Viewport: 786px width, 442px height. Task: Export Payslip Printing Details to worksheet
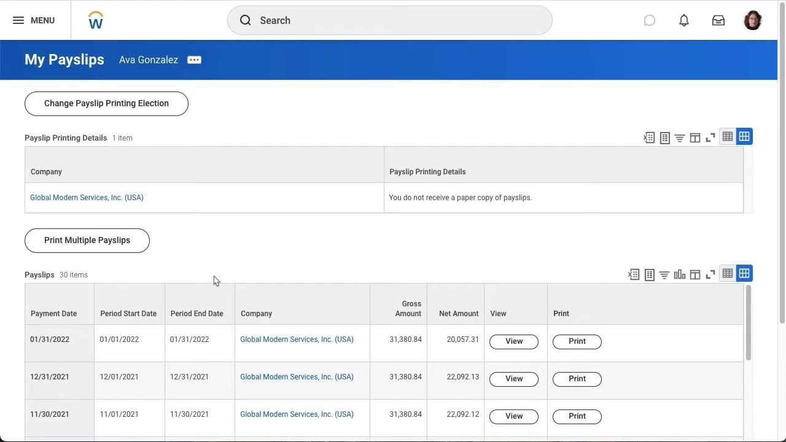point(664,138)
